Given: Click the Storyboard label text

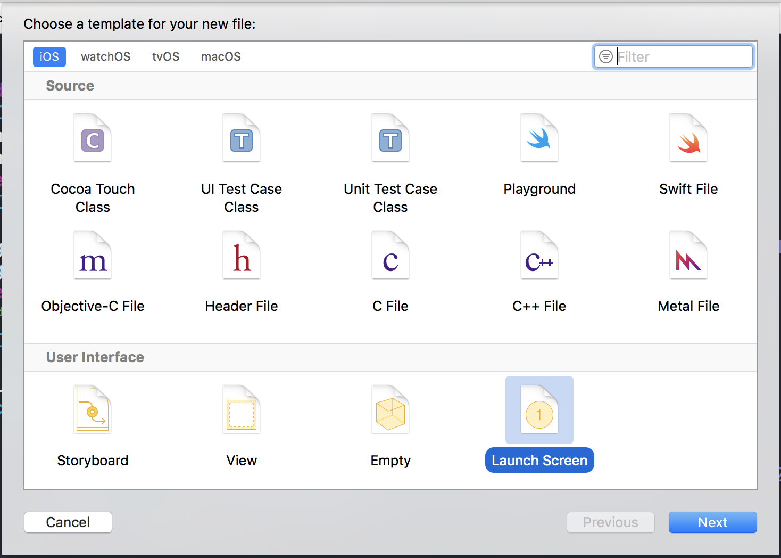Looking at the screenshot, I should pyautogui.click(x=93, y=461).
